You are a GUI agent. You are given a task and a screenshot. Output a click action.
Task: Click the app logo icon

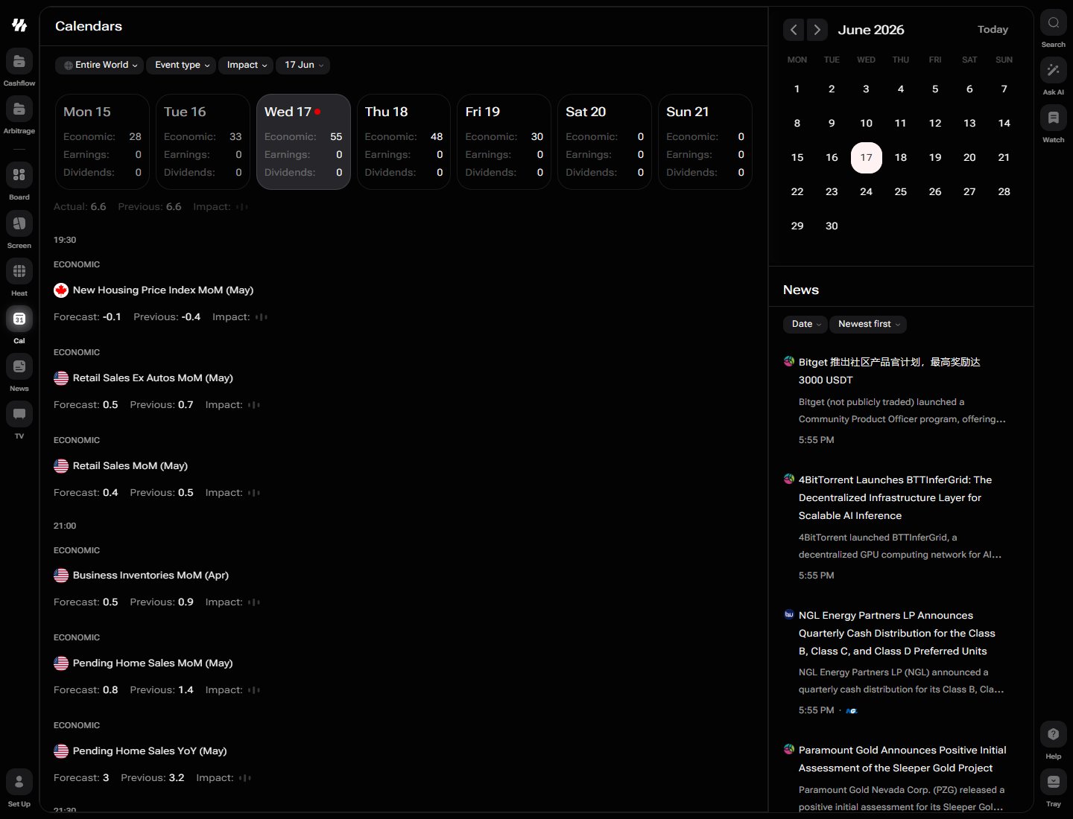19,25
